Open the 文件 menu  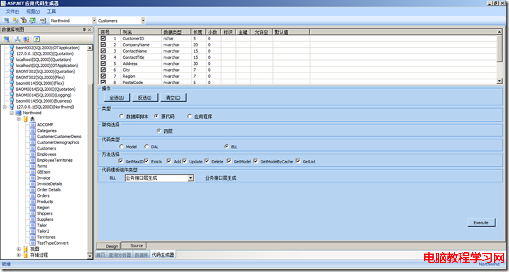[x=12, y=12]
